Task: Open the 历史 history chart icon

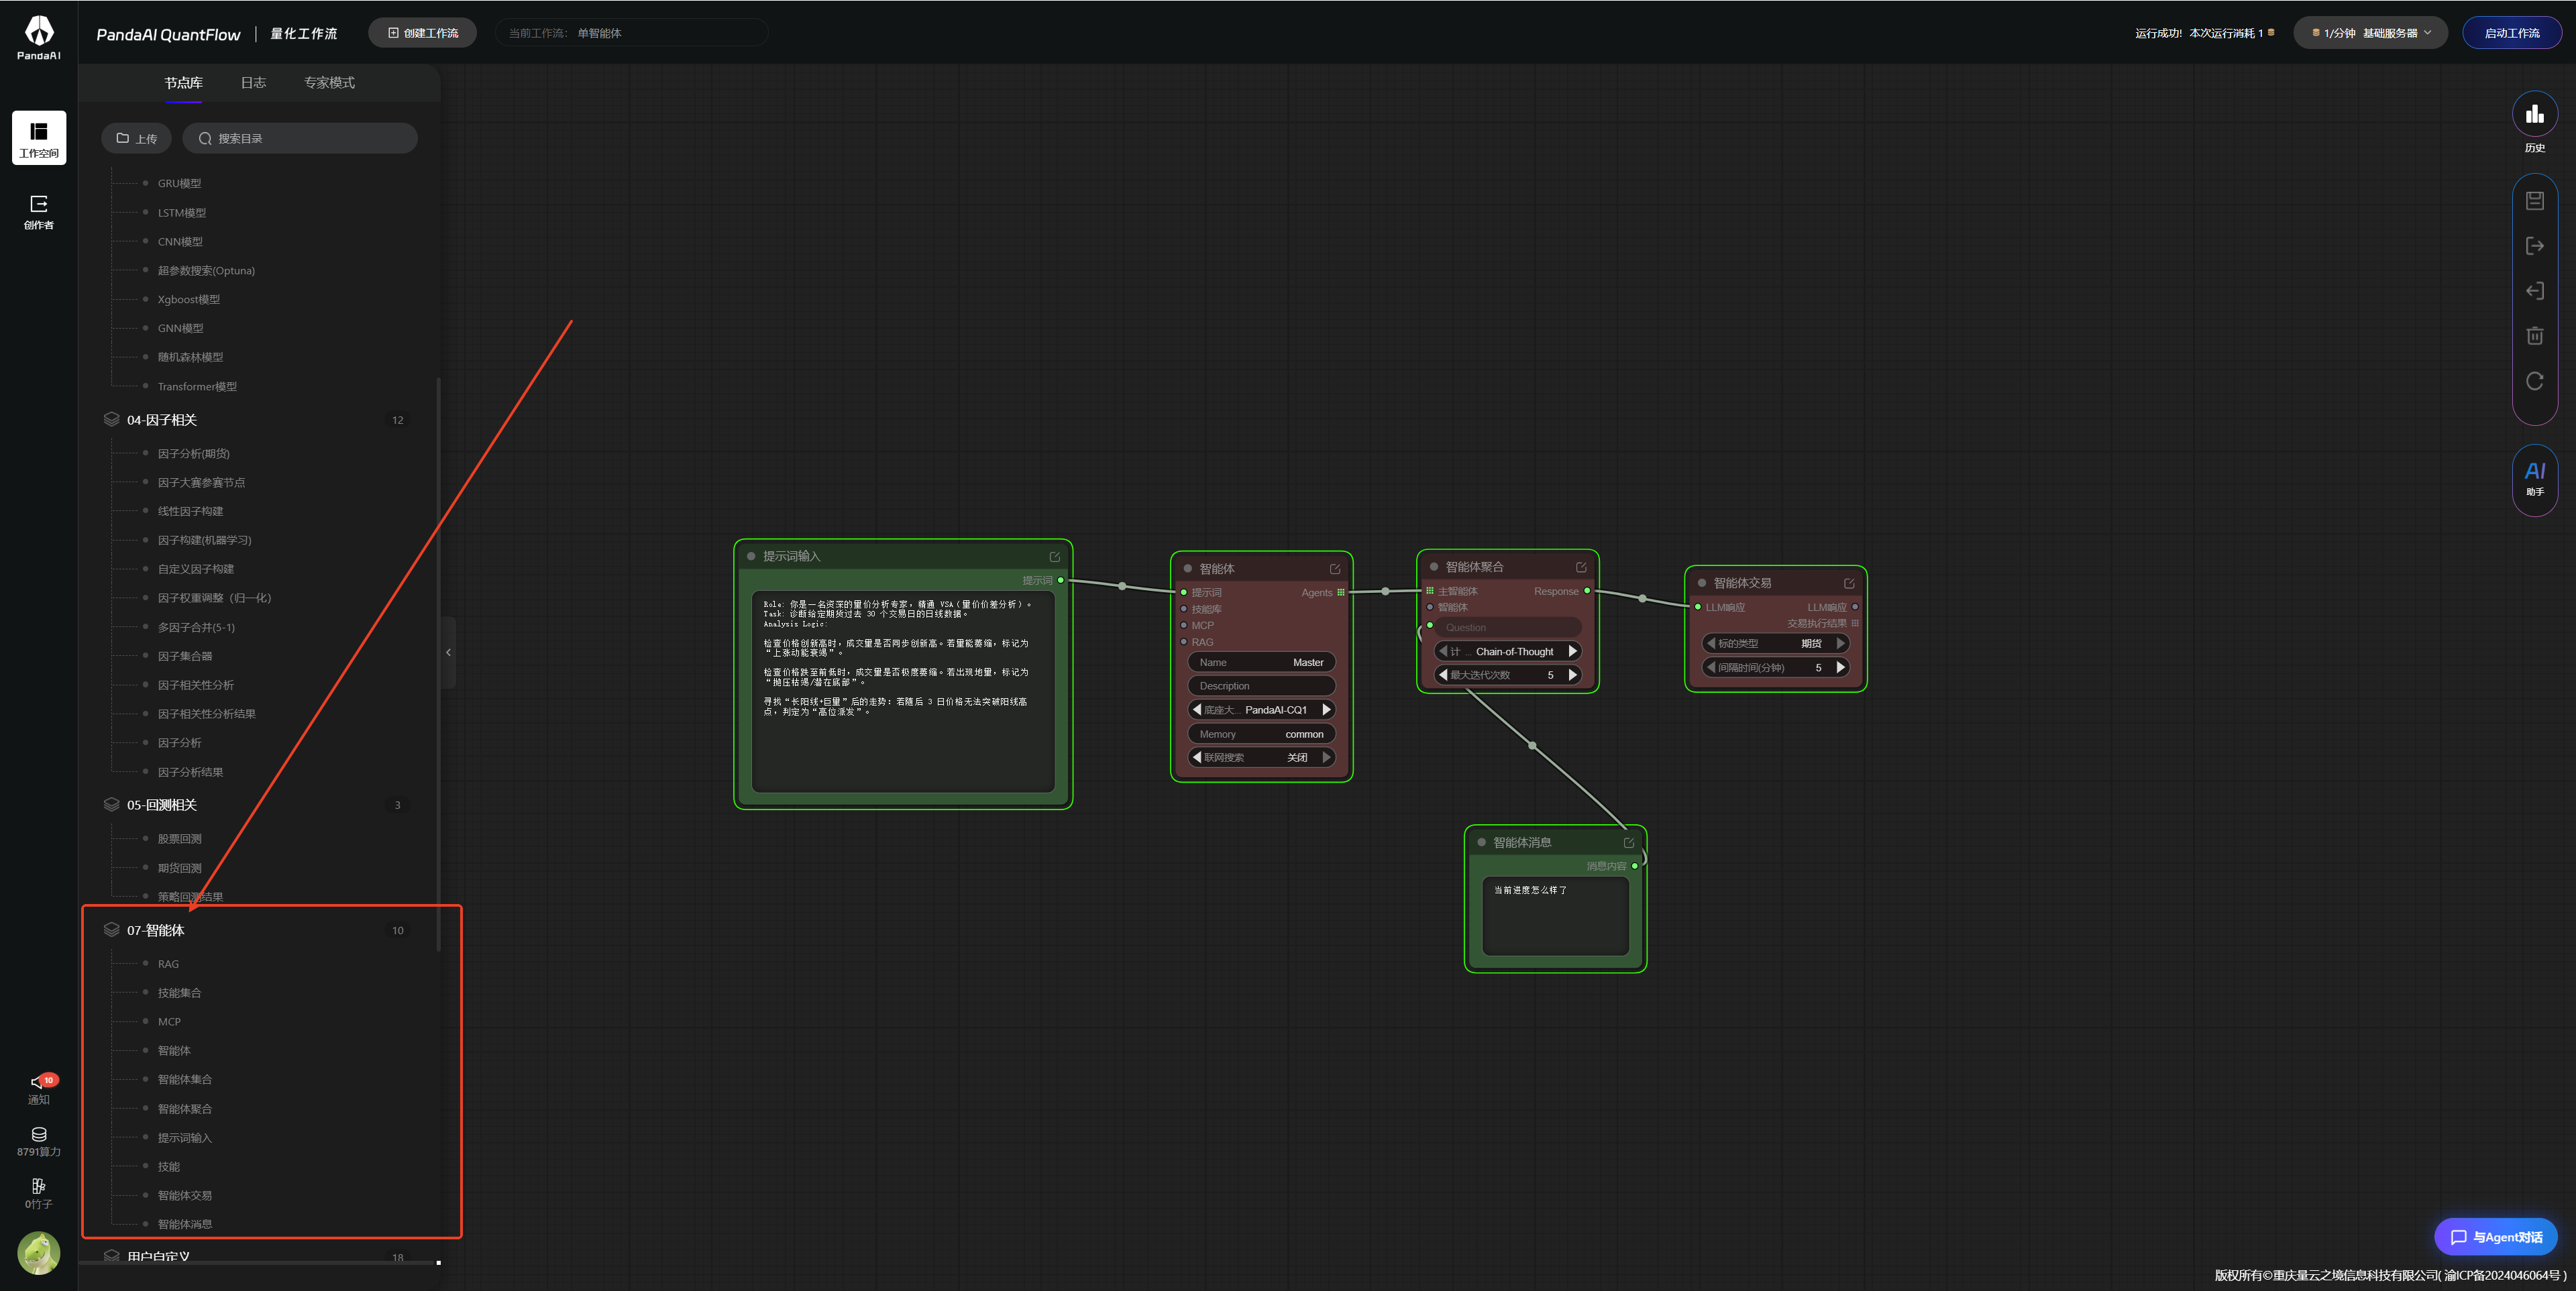Action: (x=2534, y=115)
